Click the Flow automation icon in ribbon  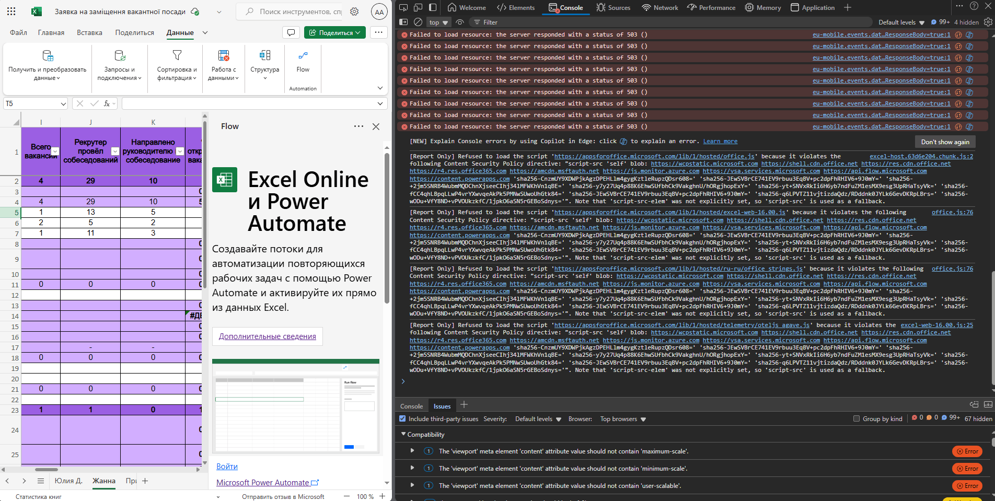coord(303,56)
